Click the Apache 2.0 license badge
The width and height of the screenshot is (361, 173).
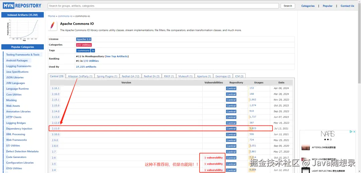84,39
